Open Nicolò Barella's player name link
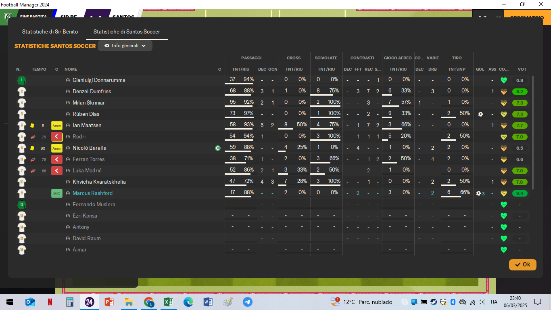 pyautogui.click(x=90, y=148)
